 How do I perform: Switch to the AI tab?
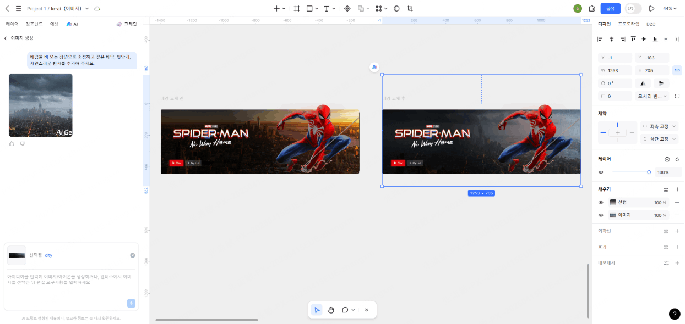click(72, 24)
